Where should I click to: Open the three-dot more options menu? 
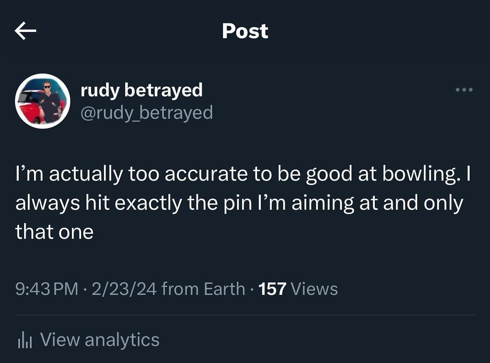point(464,90)
